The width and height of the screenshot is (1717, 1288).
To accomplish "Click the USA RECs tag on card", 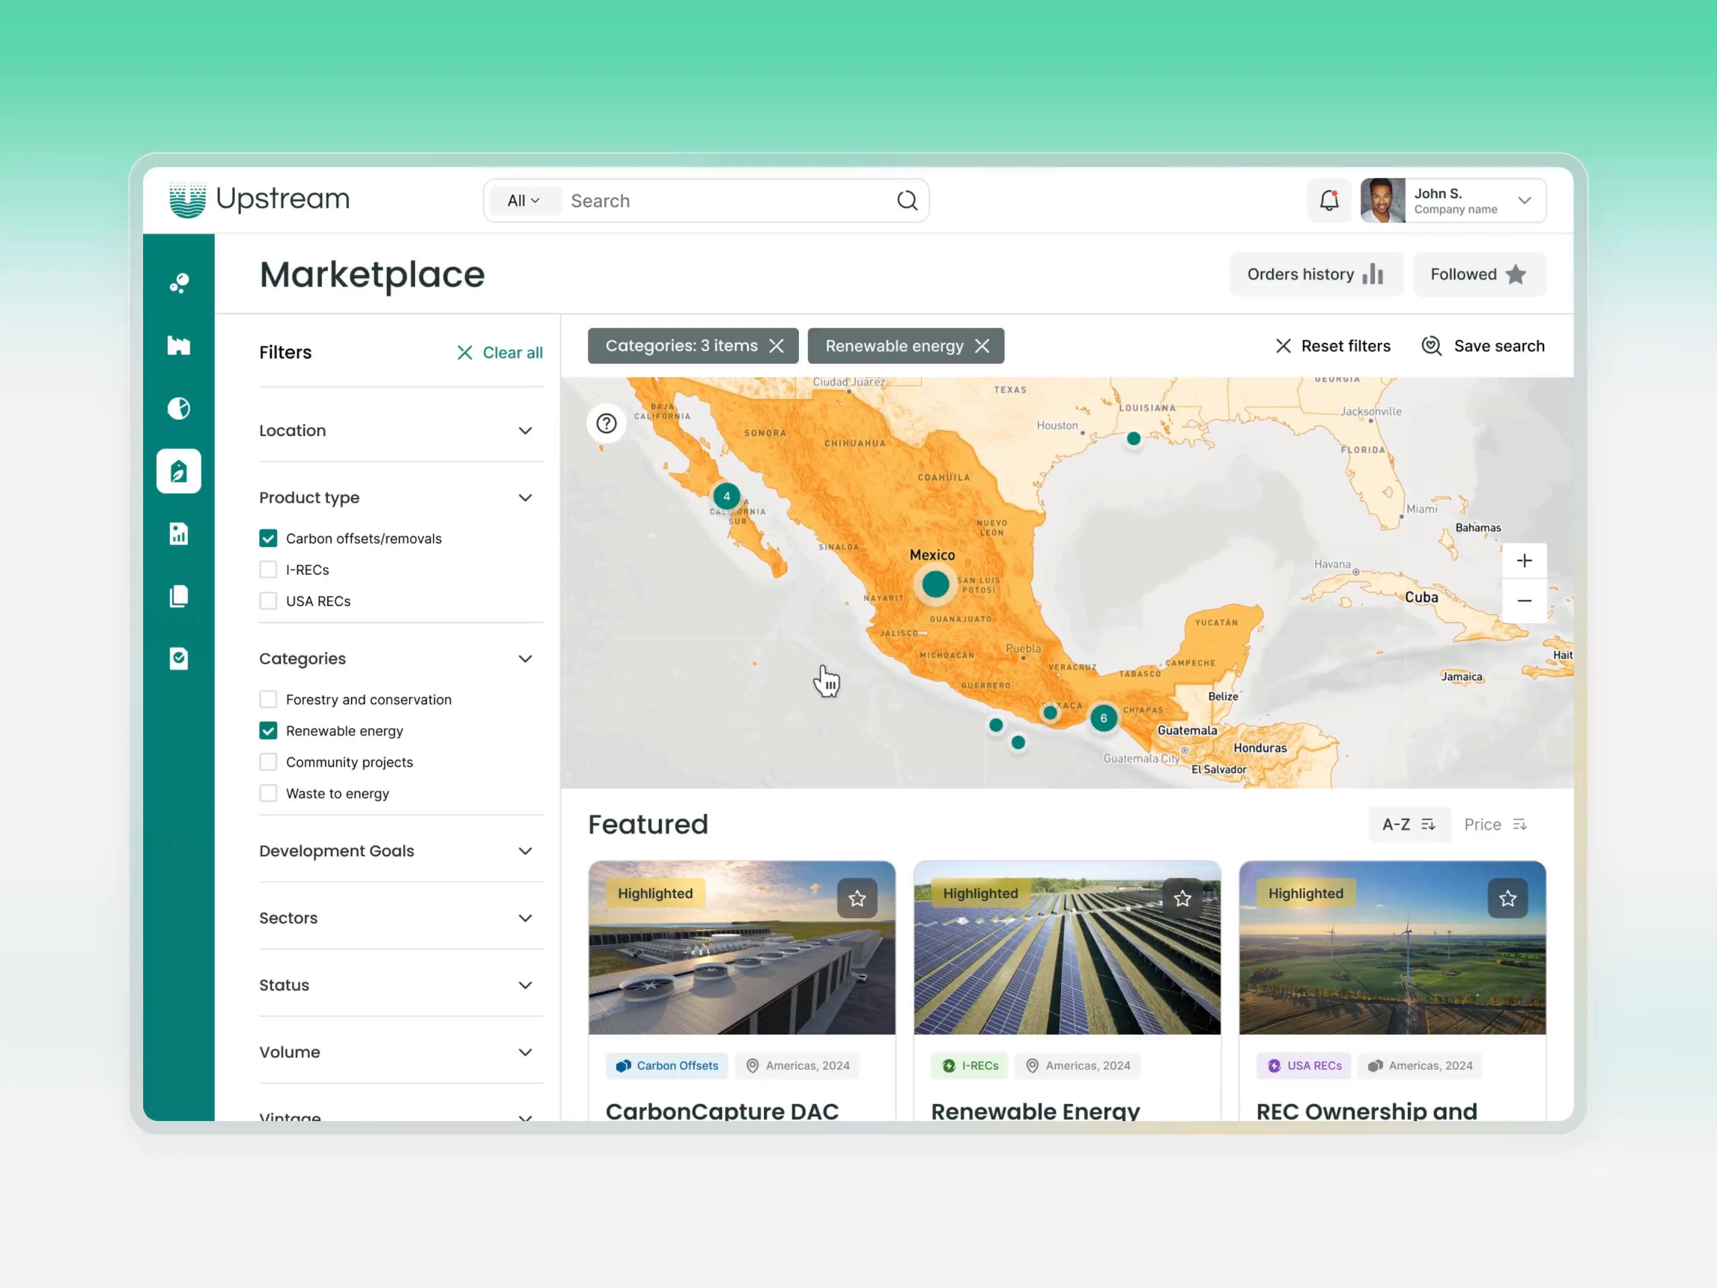I will point(1303,1065).
